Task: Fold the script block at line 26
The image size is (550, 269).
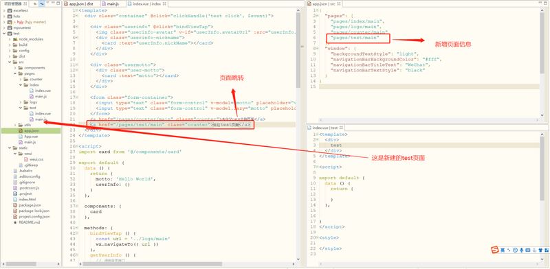Action: 76,146
